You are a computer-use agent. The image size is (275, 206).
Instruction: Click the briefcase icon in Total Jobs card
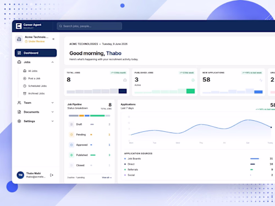(125, 80)
